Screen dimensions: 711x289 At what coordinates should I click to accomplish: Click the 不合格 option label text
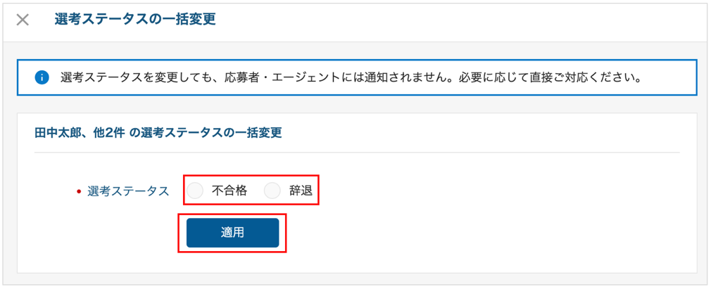click(229, 191)
